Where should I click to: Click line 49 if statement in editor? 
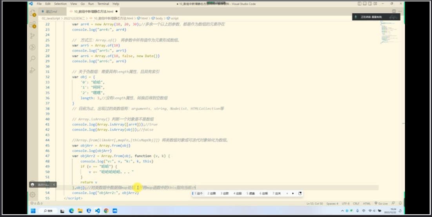point(99,166)
